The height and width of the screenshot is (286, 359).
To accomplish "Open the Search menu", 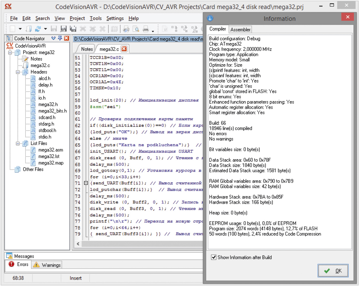I will [43, 18].
